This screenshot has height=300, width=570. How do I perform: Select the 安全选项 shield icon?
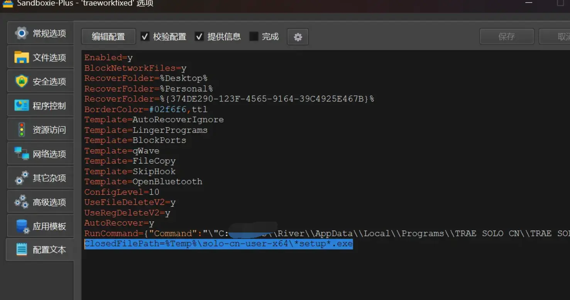click(x=22, y=81)
